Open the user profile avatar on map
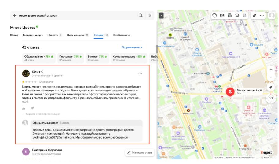 (272, 16)
